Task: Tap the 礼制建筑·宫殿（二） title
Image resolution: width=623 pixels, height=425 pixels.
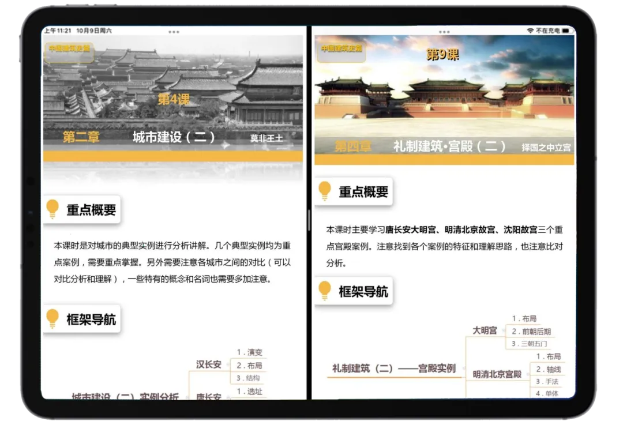Action: [449, 146]
